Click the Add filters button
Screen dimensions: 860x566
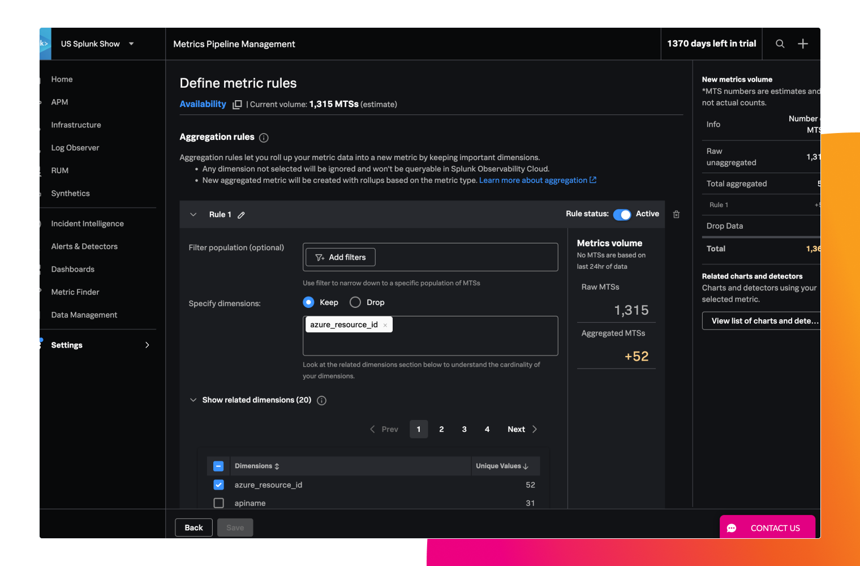point(341,257)
